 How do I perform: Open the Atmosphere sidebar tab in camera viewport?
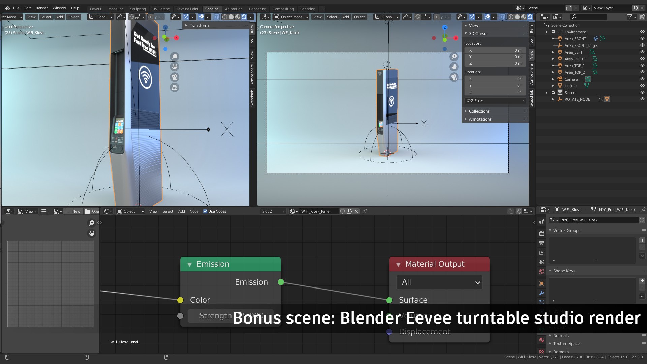(x=531, y=74)
